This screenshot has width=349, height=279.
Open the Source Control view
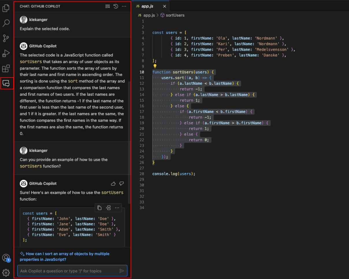coord(6,38)
